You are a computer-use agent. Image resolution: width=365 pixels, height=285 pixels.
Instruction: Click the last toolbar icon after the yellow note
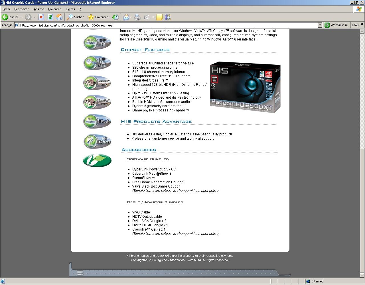pyautogui.click(x=168, y=17)
